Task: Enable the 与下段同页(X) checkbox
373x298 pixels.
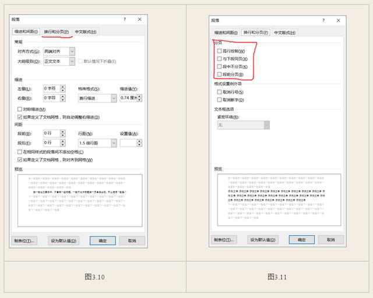Action: click(x=219, y=59)
